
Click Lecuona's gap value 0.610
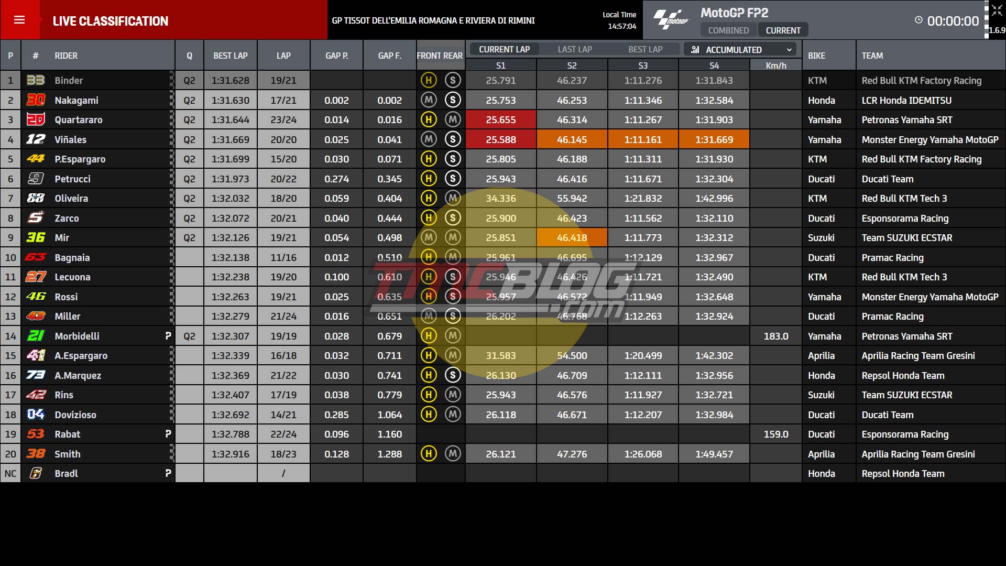pos(390,277)
